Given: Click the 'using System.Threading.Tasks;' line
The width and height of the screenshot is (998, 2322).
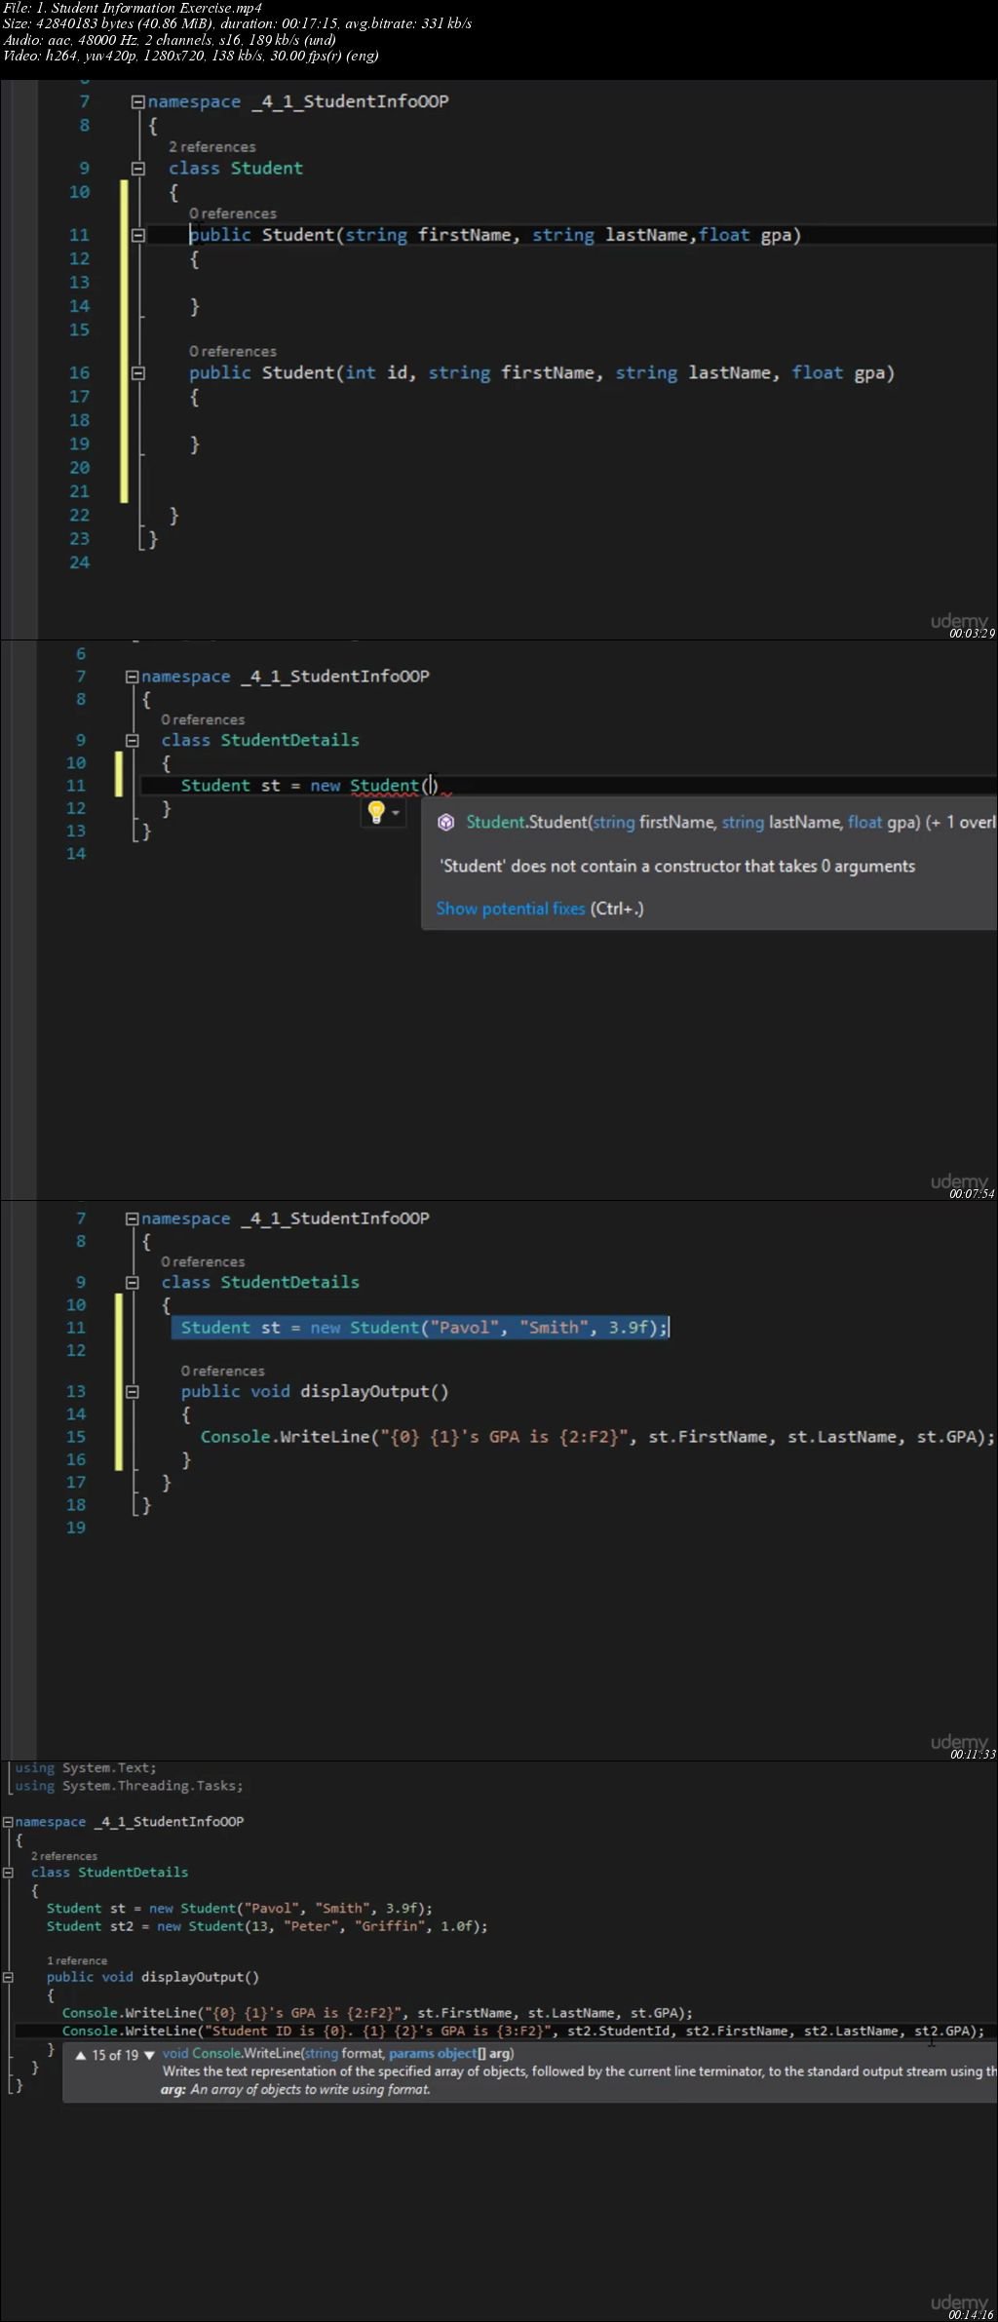Looking at the screenshot, I should (x=129, y=1786).
